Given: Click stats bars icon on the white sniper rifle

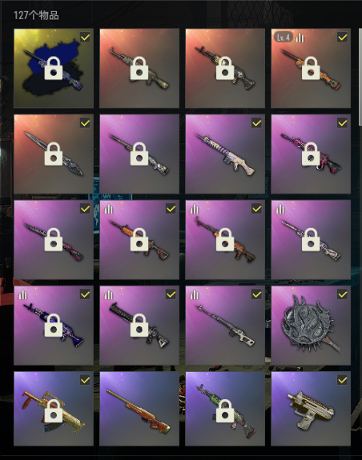Looking at the screenshot, I should [x=194, y=294].
